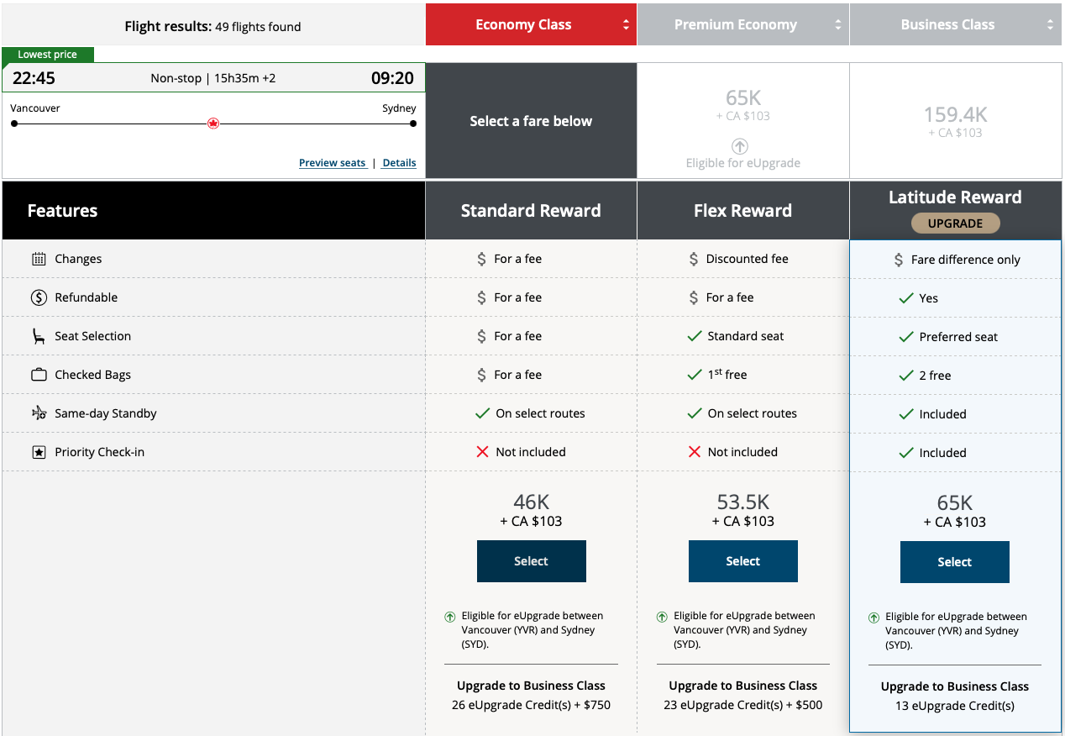Click the suitcase icon beside Checked Bags
Image resolution: width=1065 pixels, height=736 pixels.
coord(39,375)
